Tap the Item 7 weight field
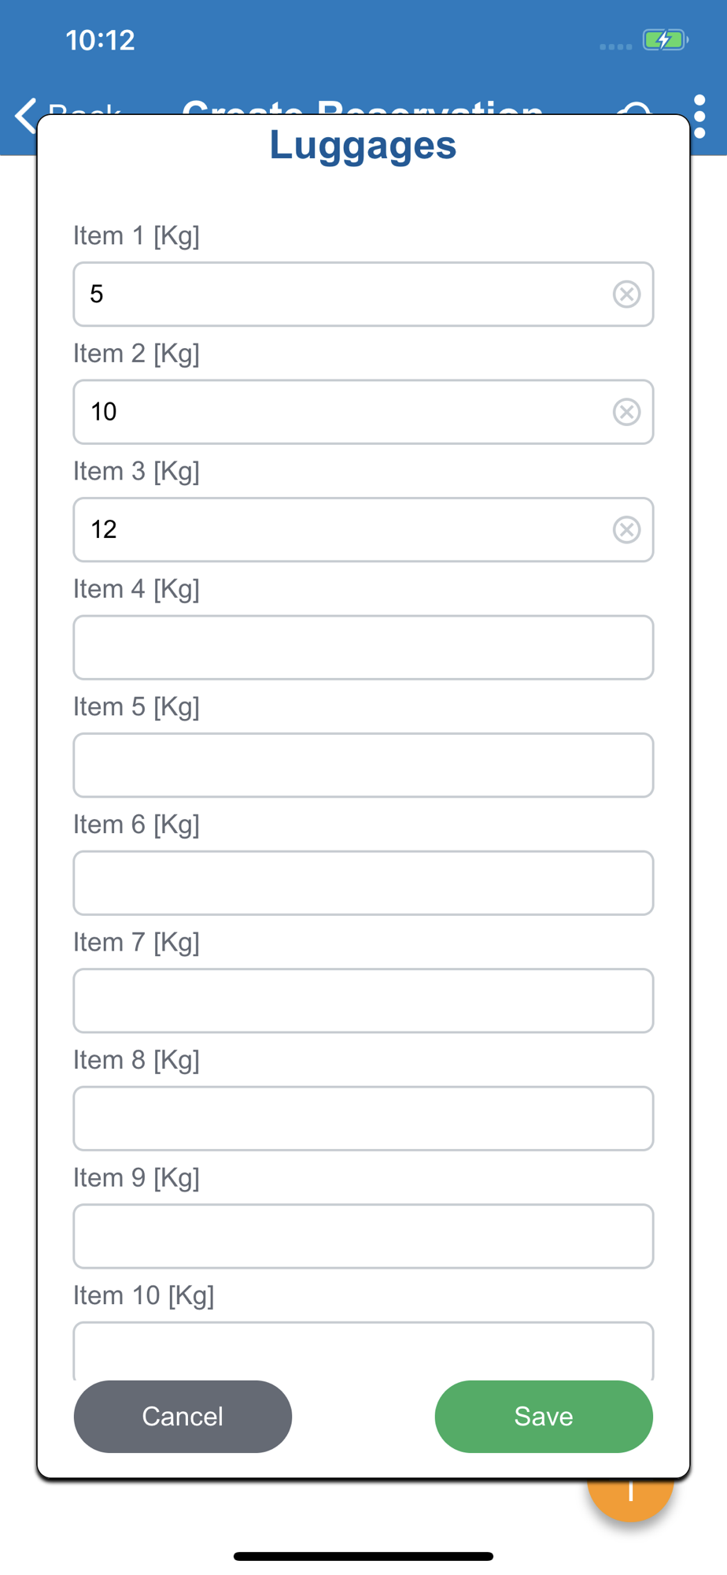The image size is (727, 1575). point(363,1001)
